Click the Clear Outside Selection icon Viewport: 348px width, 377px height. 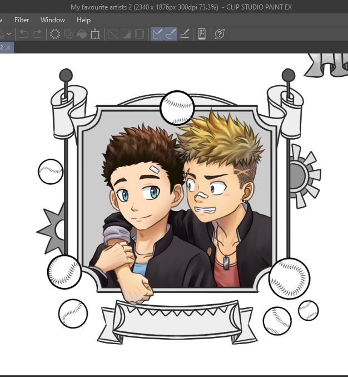click(x=68, y=34)
